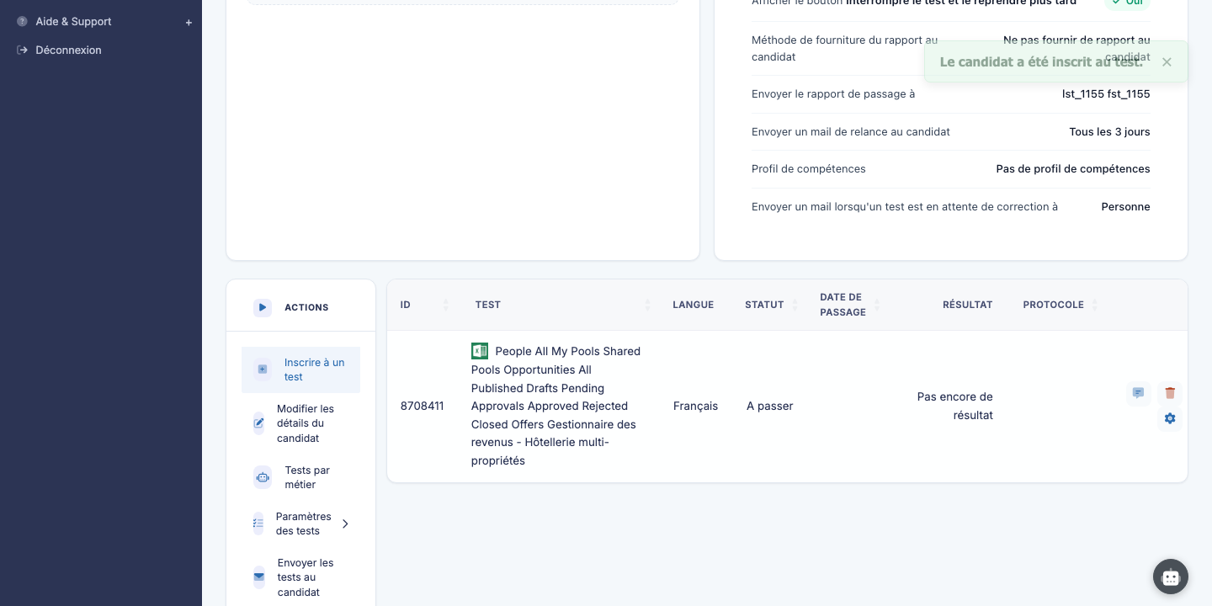Click the Déconnexion logout icon
This screenshot has width=1212, height=606.
(x=22, y=50)
